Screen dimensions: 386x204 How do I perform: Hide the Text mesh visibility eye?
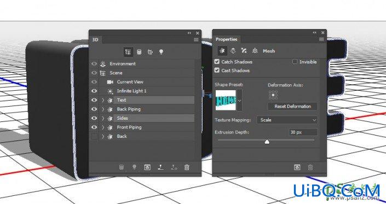(x=94, y=100)
